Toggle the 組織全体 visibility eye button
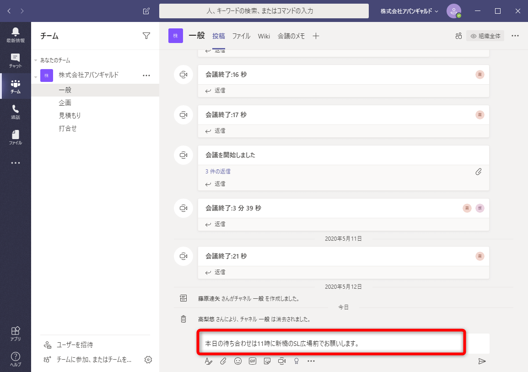This screenshot has width=528, height=372. [x=485, y=36]
